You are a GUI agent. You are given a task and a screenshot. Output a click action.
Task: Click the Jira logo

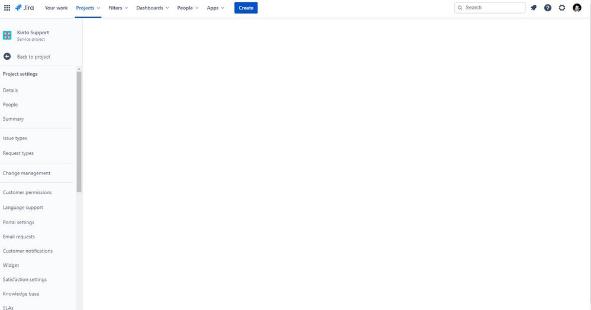(x=24, y=8)
